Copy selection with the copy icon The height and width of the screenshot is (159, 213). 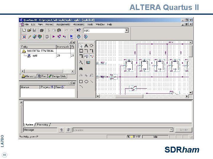coord(54,30)
